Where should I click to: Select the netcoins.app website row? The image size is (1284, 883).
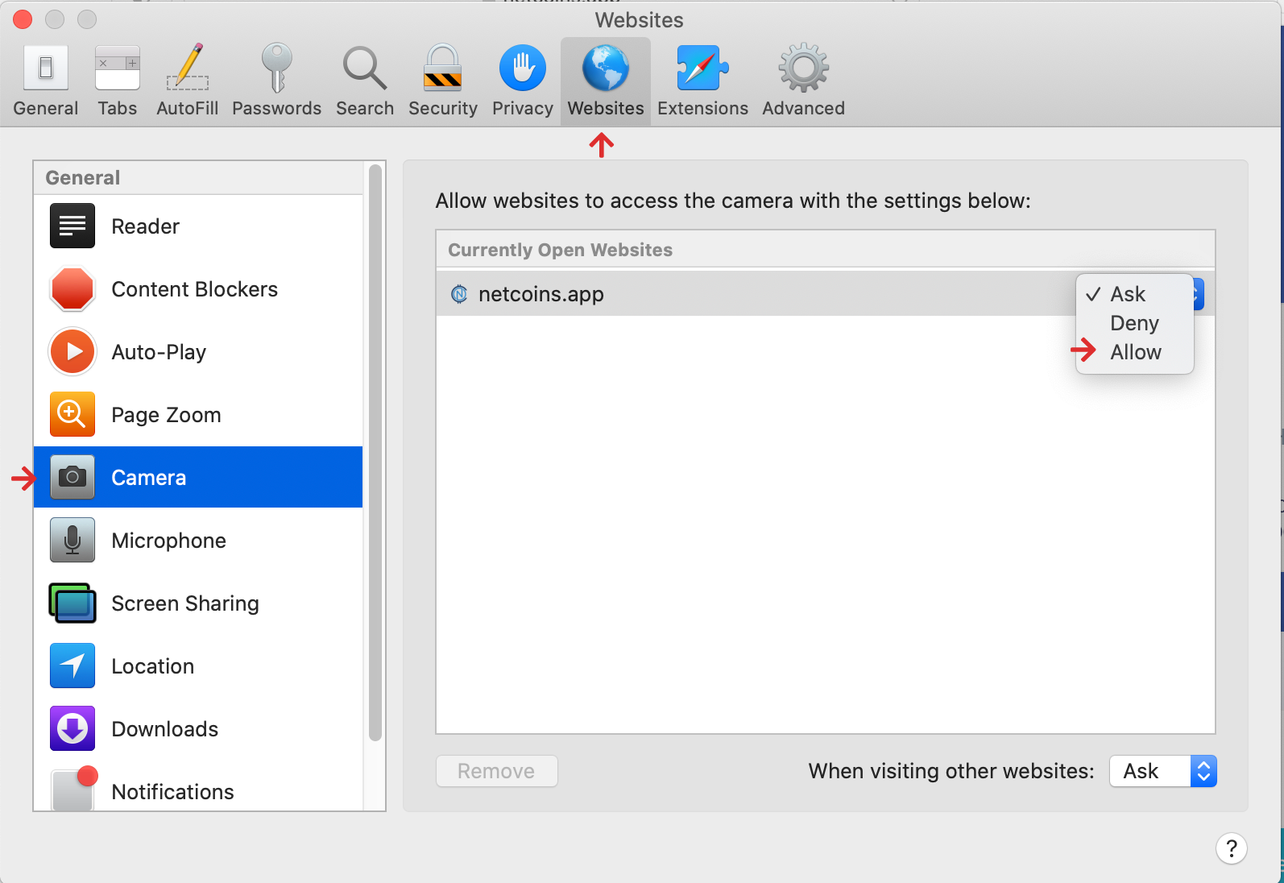[826, 294]
